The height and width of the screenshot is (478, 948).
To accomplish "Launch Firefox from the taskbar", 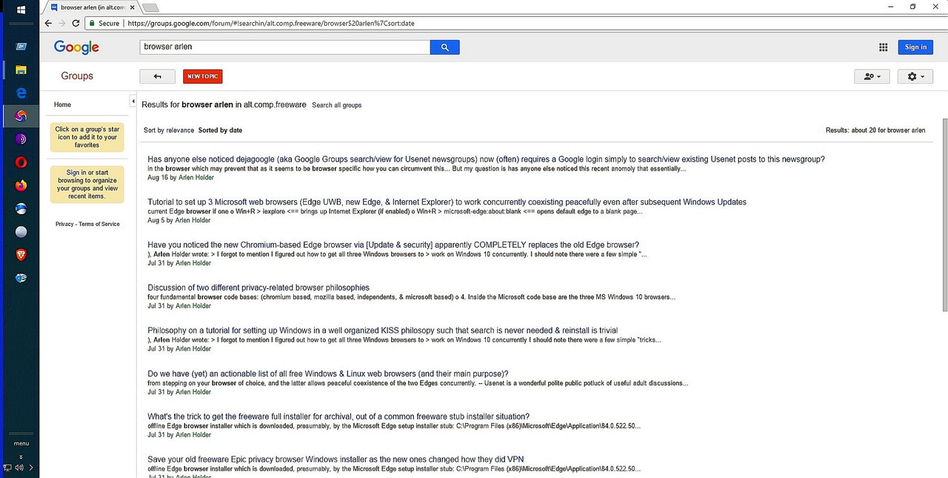I will coord(21,185).
